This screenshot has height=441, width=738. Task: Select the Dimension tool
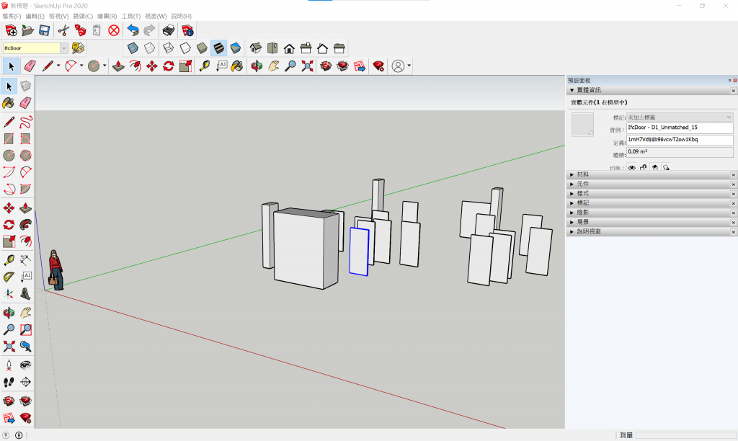[x=25, y=260]
